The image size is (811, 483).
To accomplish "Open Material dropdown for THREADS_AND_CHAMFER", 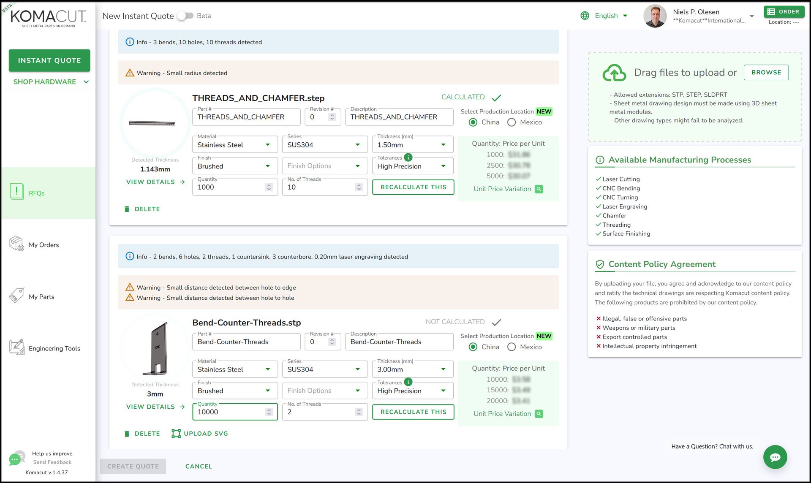I will 235,145.
